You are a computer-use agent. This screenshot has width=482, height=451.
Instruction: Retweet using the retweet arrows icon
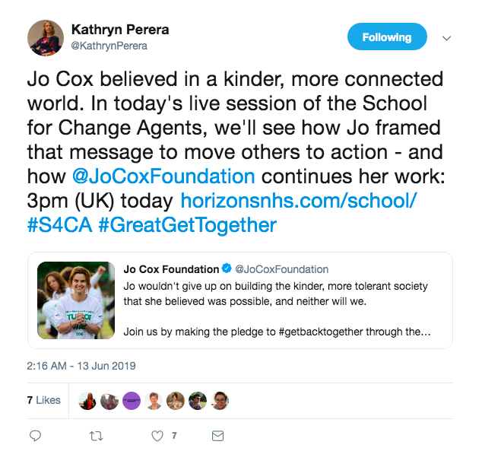tap(96, 436)
